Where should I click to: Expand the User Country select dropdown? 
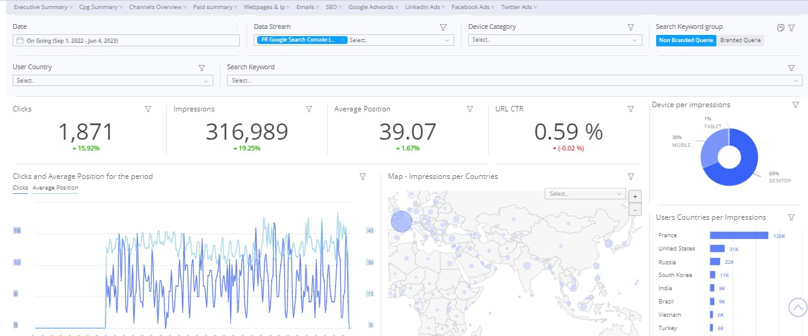click(113, 81)
